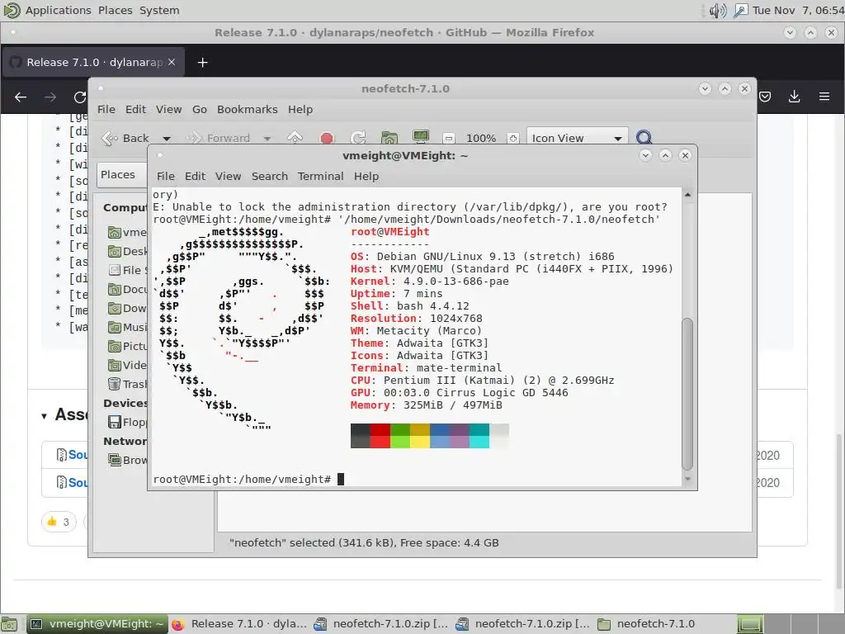Zoom out with the minus icon
The image size is (845, 634).
448,139
